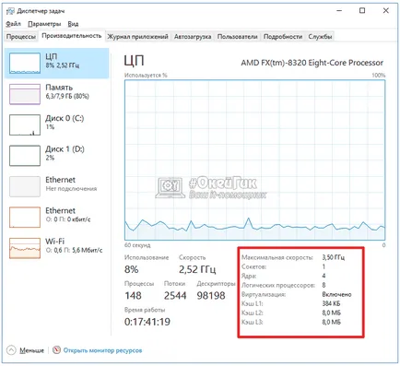Switch to the Пользователи tab

pos(238,37)
